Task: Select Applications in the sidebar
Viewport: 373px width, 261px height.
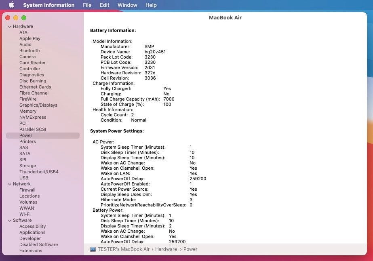Action: click(32, 232)
